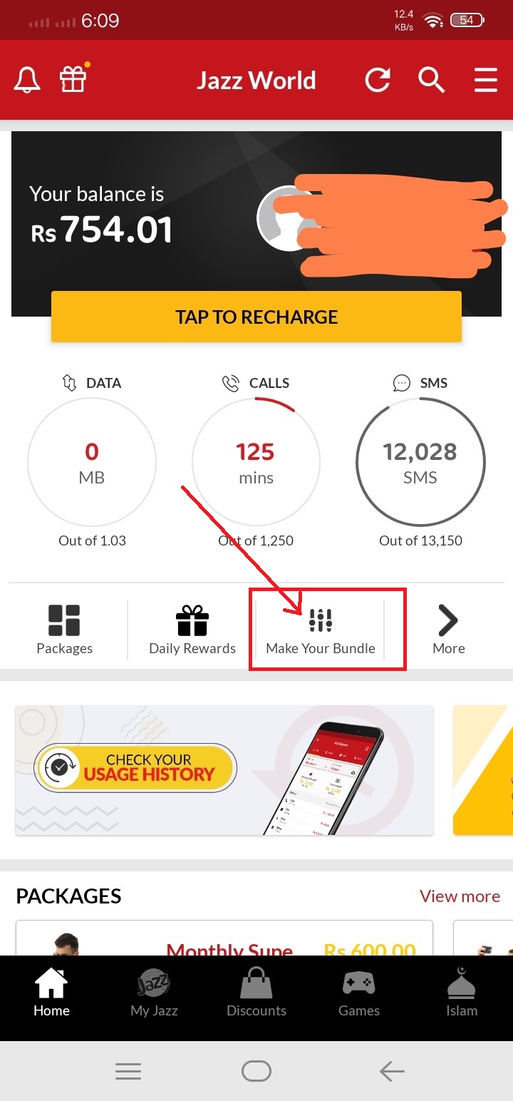
Task: Open search with the magnifier icon
Action: [431, 80]
